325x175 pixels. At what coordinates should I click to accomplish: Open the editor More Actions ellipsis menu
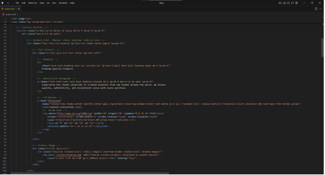click(x=321, y=9)
